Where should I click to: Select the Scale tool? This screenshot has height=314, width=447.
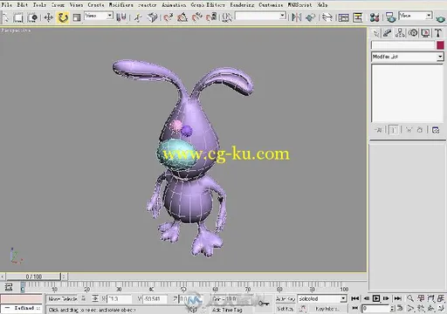click(x=77, y=17)
